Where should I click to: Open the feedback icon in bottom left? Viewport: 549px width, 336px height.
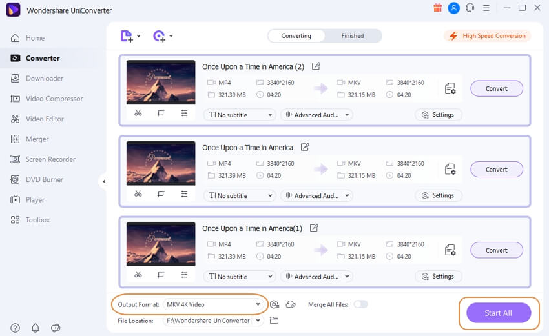pyautogui.click(x=56, y=328)
